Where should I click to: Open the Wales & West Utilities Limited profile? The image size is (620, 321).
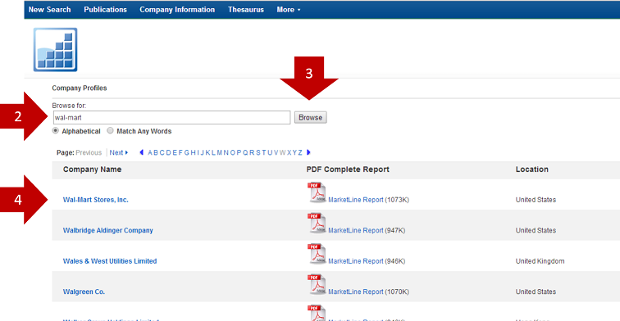110,261
